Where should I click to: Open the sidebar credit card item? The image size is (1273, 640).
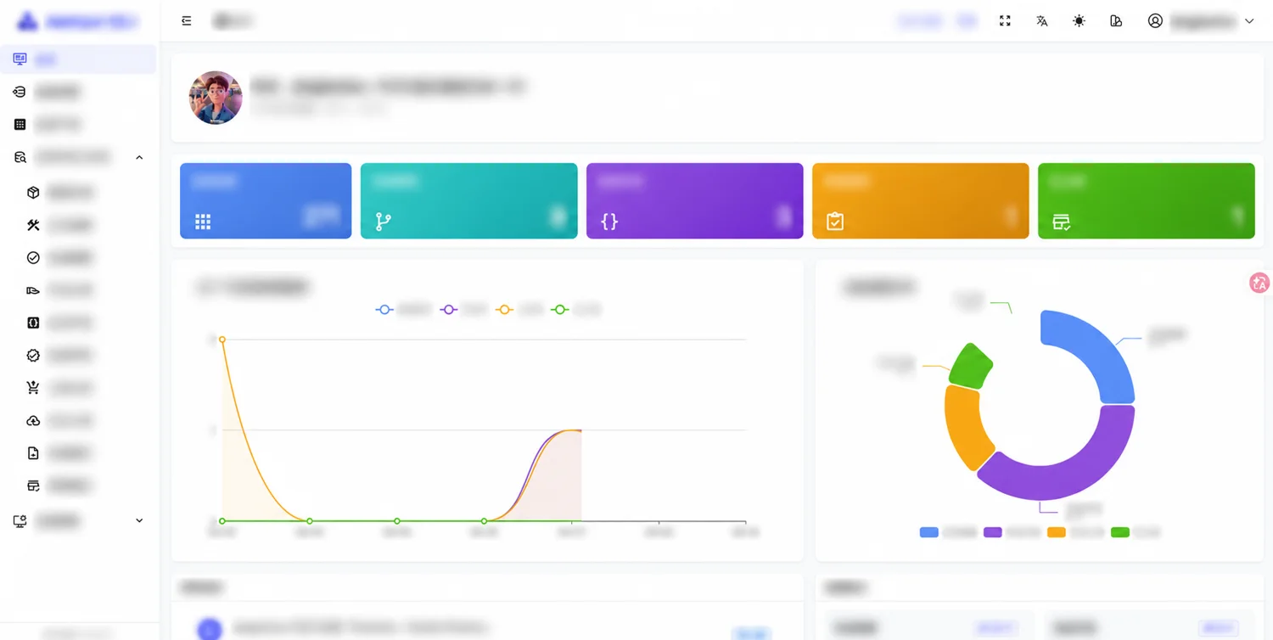pos(78,486)
